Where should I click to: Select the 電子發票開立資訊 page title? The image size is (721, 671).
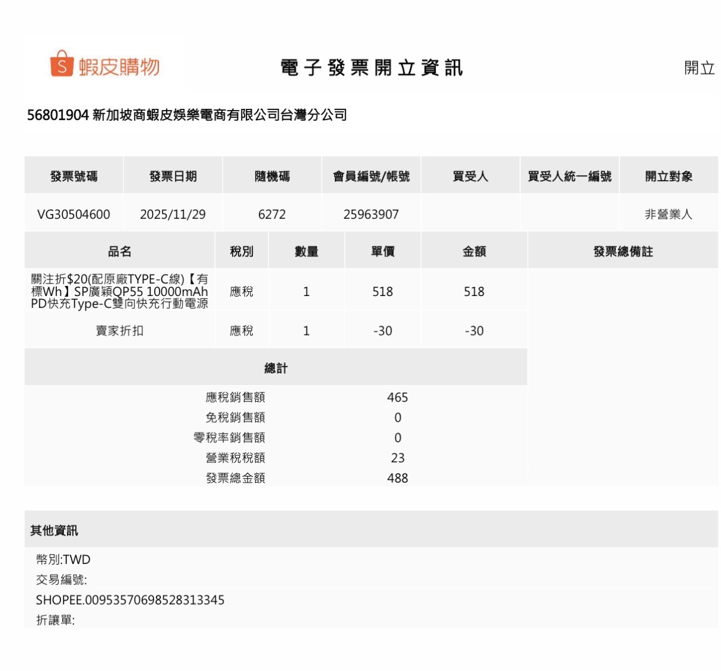(x=371, y=68)
